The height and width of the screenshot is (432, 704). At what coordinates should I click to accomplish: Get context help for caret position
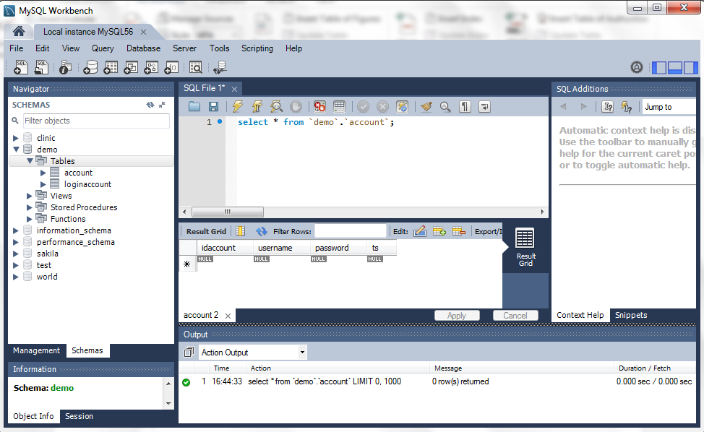pos(607,107)
